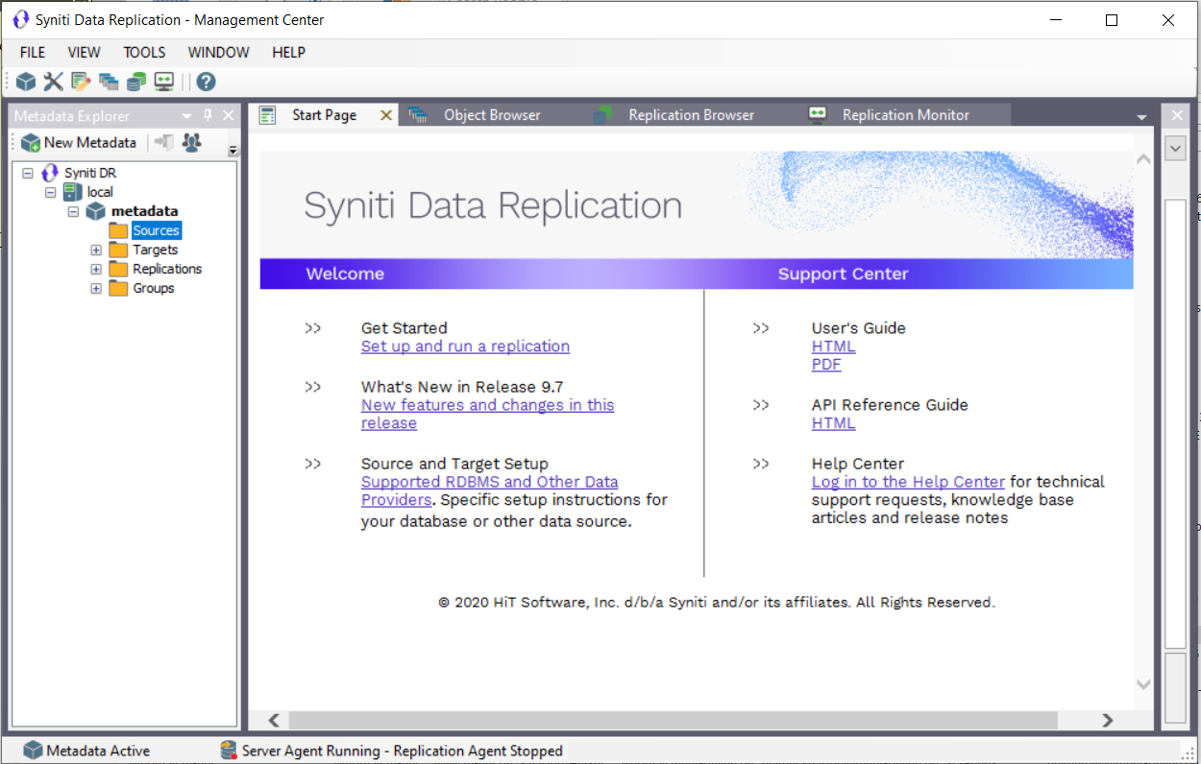Open the TOOLS menu

(x=144, y=53)
